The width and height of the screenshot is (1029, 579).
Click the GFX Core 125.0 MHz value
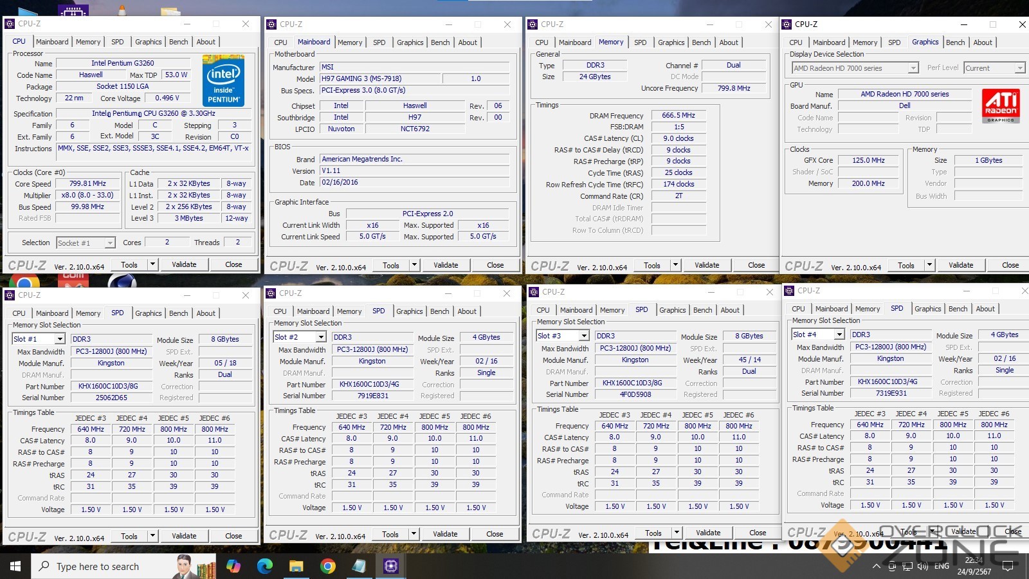pos(868,161)
